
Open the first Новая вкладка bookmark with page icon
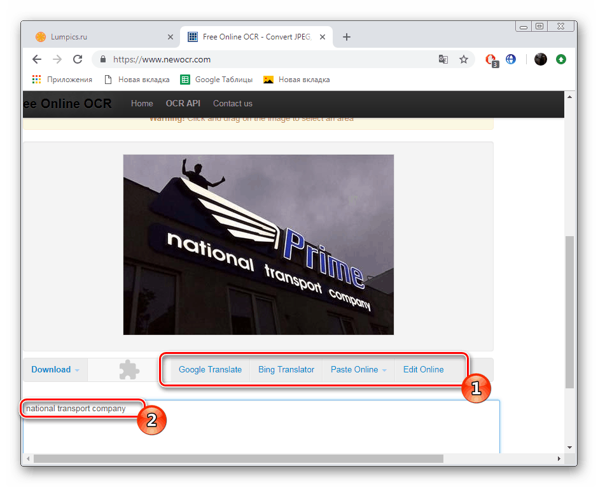coord(137,80)
